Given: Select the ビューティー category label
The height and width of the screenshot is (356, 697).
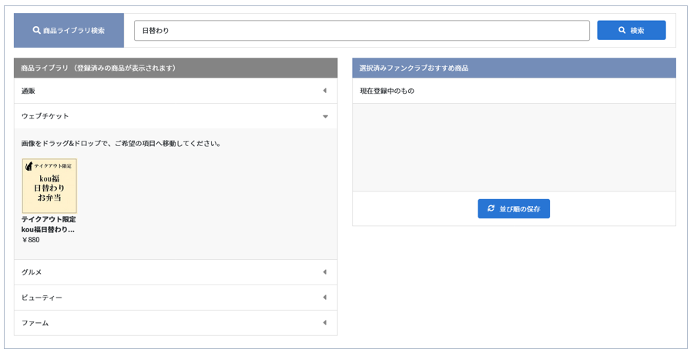Looking at the screenshot, I should (42, 298).
